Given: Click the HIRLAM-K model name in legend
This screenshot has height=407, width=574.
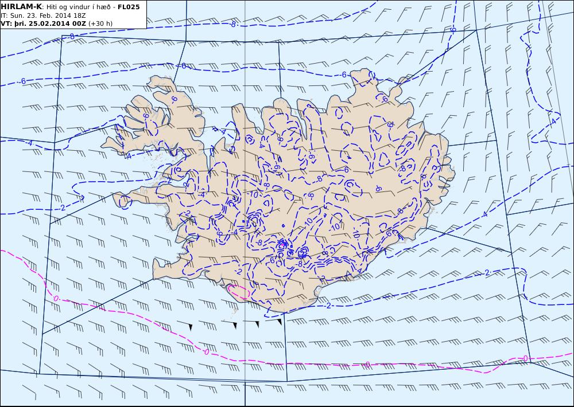Looking at the screenshot, I should [x=21, y=7].
